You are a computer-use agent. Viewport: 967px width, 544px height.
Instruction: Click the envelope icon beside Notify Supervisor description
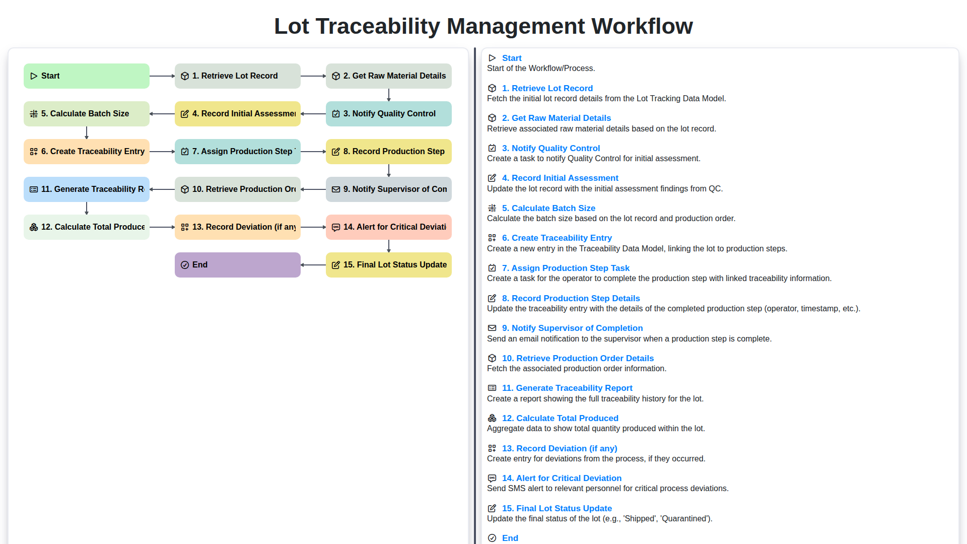pos(492,328)
